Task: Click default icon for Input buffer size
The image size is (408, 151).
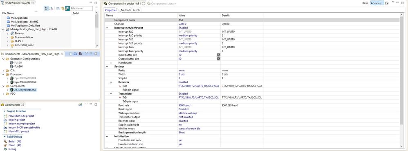Action: coord(219,55)
